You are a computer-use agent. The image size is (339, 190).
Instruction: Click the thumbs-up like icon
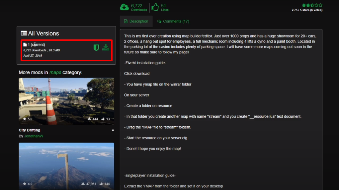(155, 7)
